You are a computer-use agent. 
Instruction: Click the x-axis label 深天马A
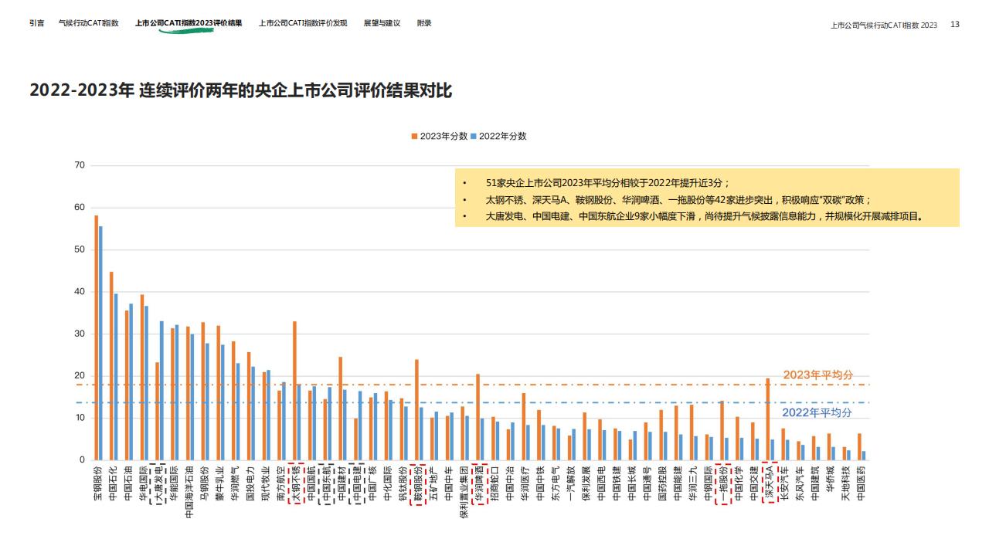[x=768, y=483]
